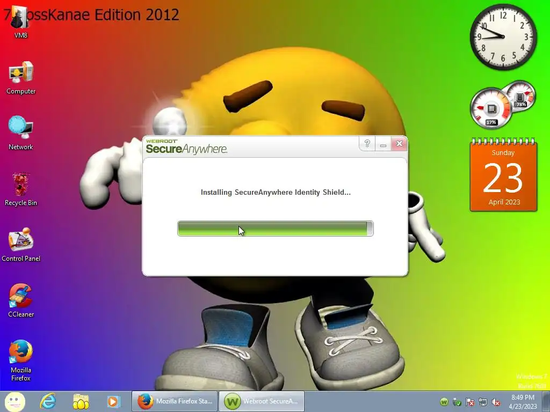550x412 pixels.
Task: Click the green installation progress bar
Action: (x=276, y=229)
